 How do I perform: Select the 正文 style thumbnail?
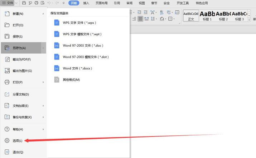point(191,16)
